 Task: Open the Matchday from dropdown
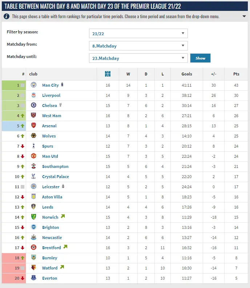pos(138,46)
